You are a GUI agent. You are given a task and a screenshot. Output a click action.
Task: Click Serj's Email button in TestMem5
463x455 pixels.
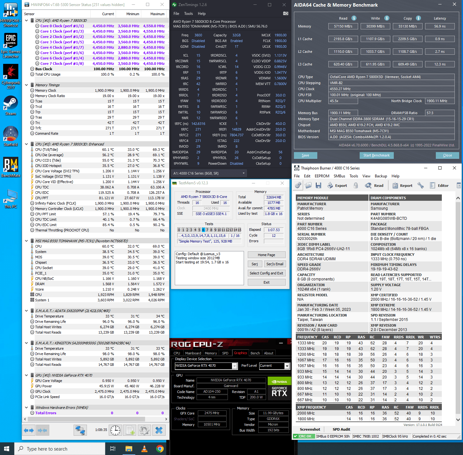point(275,264)
